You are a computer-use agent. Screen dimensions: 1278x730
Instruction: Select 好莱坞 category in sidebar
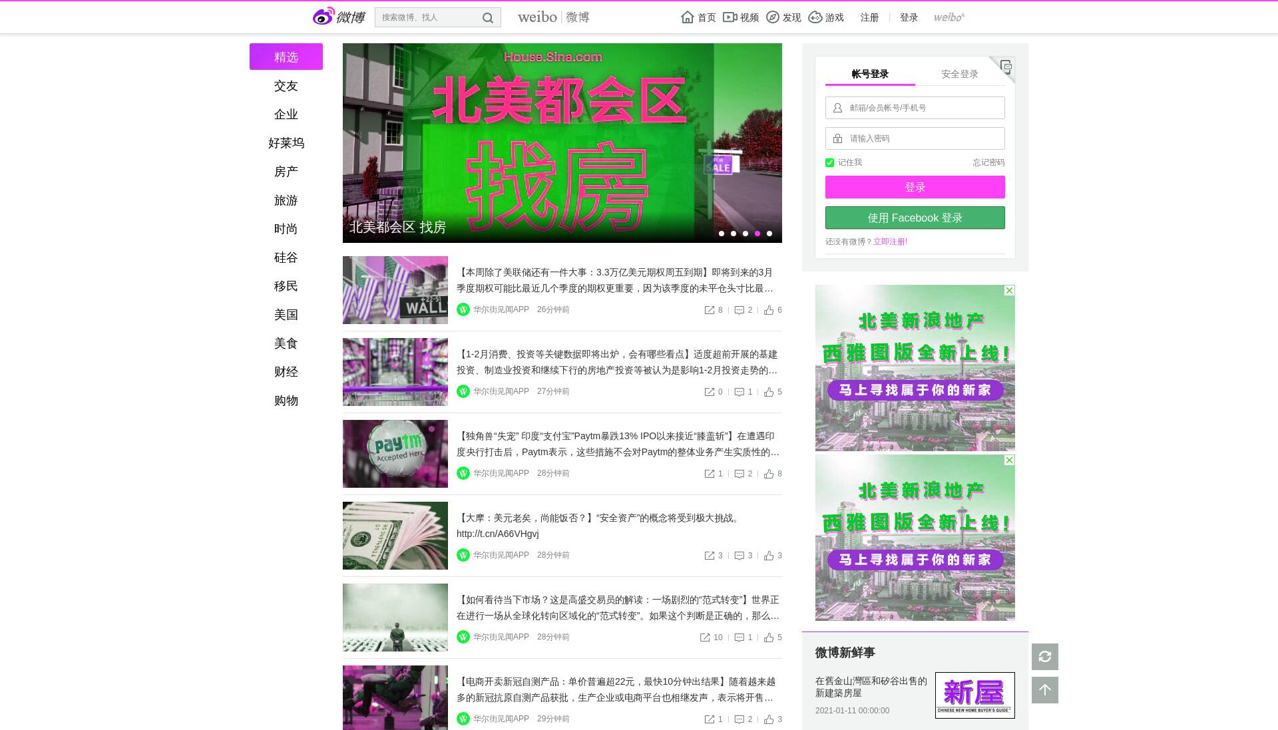pos(286,143)
